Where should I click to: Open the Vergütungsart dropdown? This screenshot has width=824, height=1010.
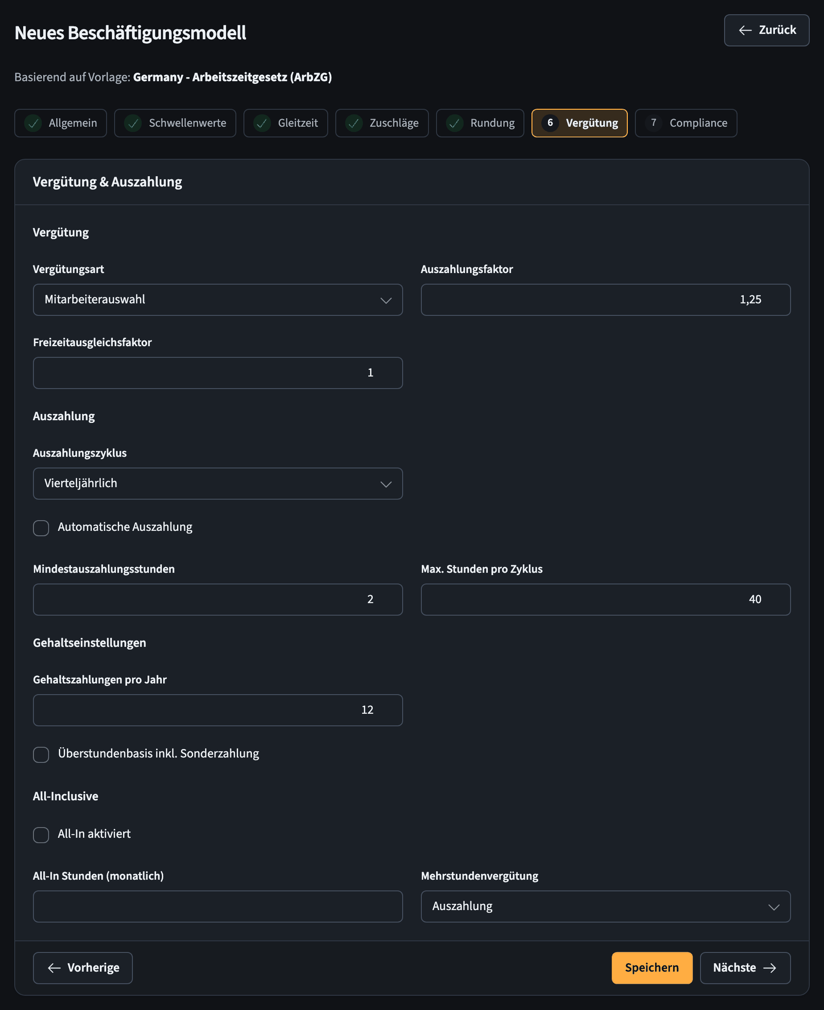(218, 300)
